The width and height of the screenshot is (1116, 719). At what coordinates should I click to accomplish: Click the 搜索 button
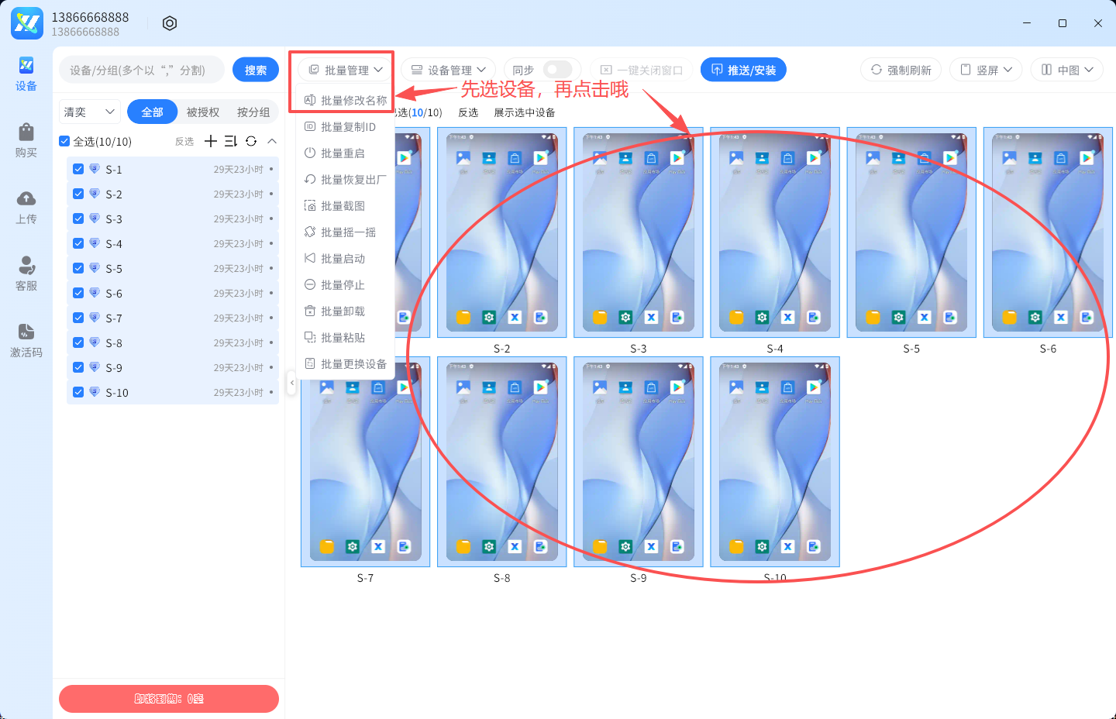[x=256, y=70]
